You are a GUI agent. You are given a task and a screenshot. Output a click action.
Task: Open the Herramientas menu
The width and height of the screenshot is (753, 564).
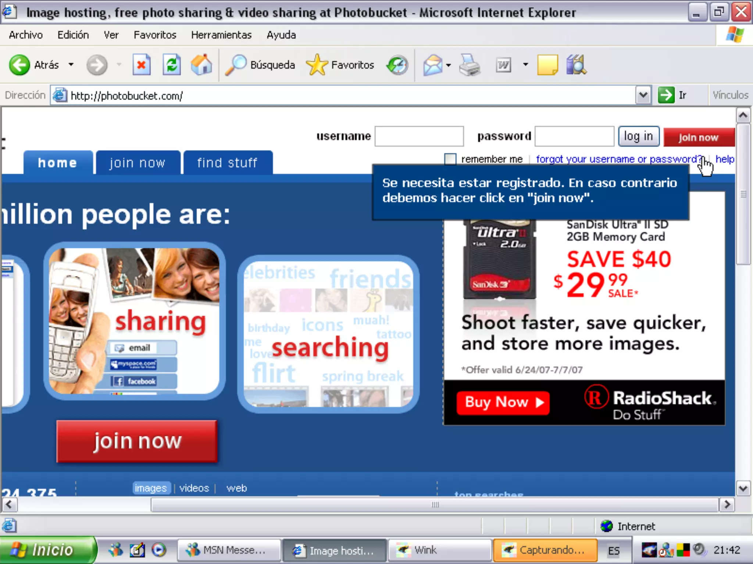pyautogui.click(x=221, y=35)
